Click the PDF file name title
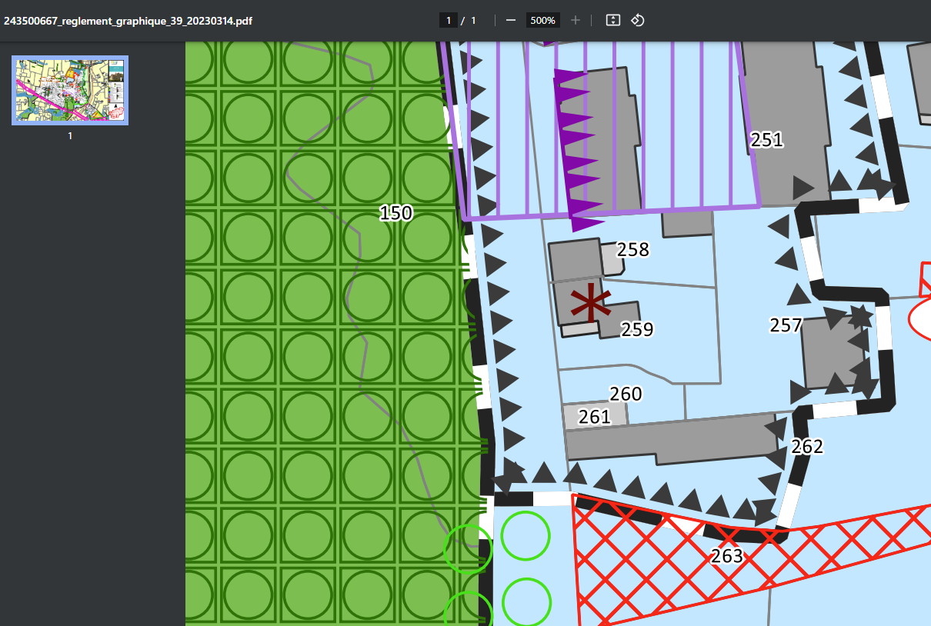 (128, 21)
